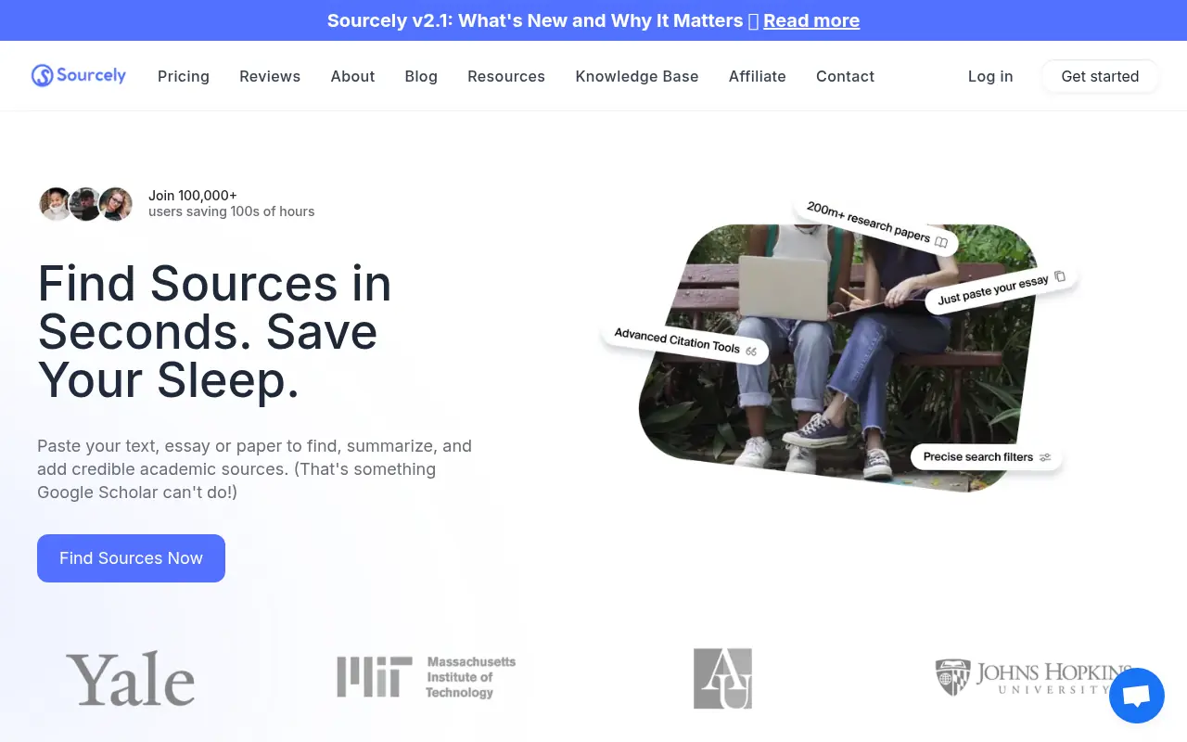Click the Yale logo
This screenshot has height=742, width=1187.
pyautogui.click(x=130, y=679)
